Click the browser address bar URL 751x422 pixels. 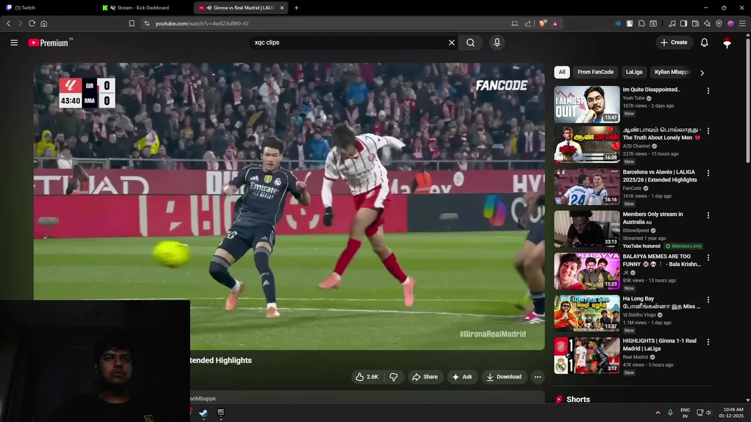[x=202, y=23]
